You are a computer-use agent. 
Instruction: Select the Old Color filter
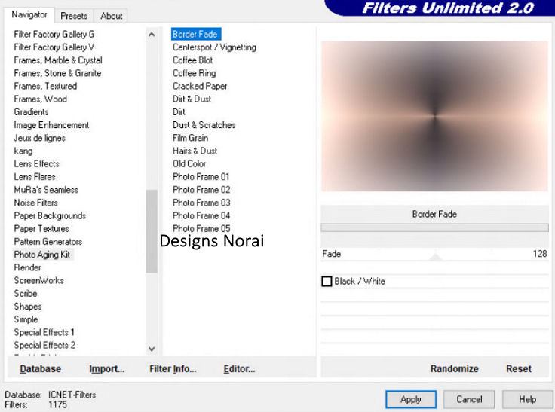(x=189, y=163)
